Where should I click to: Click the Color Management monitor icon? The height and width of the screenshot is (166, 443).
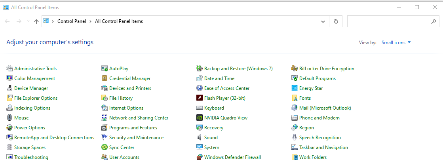[10, 78]
